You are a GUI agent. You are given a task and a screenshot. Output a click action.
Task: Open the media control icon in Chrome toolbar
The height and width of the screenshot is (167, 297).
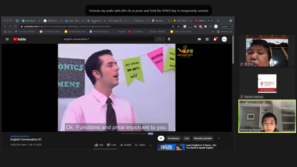coord(211,26)
